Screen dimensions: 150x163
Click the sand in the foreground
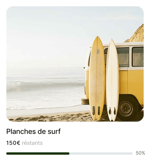(50, 118)
